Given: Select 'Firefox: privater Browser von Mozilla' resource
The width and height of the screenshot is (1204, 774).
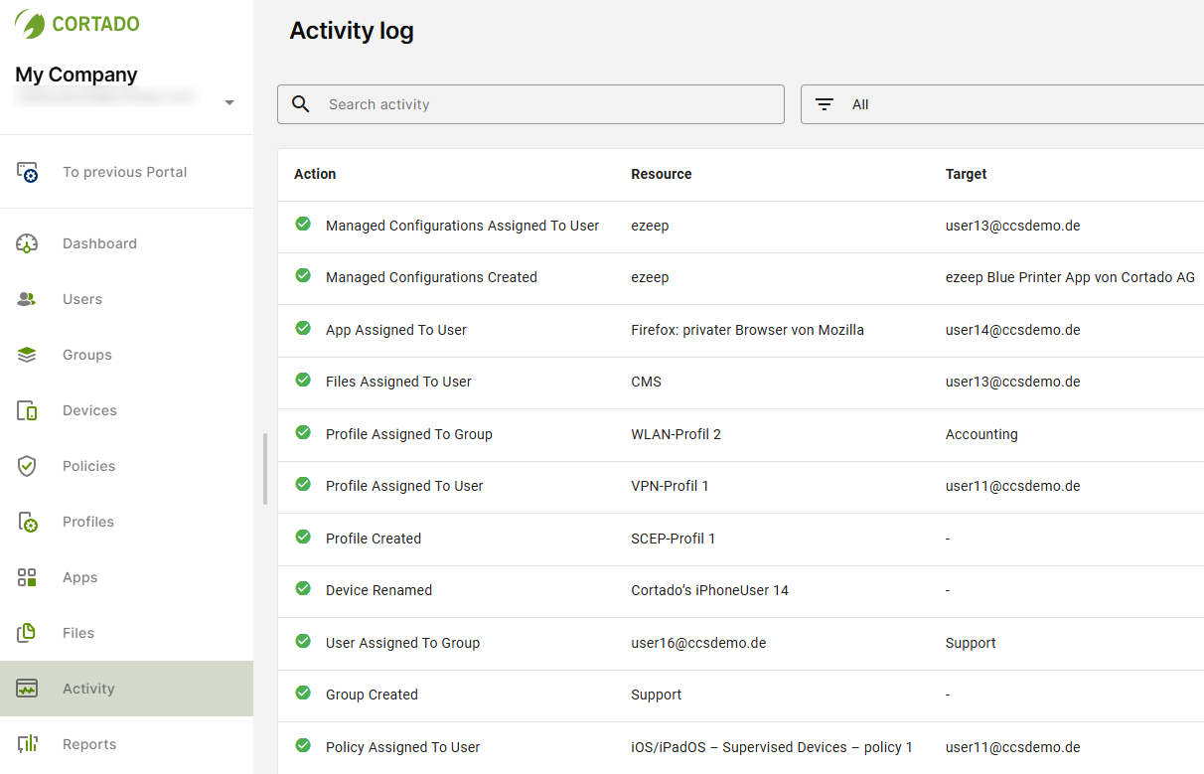Looking at the screenshot, I should click(x=748, y=330).
